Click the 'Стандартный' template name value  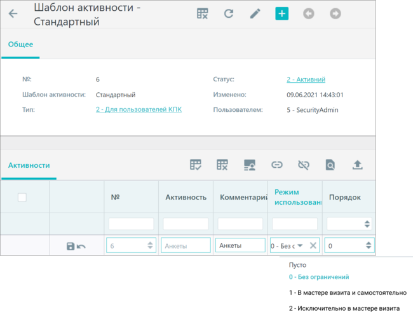[116, 95]
